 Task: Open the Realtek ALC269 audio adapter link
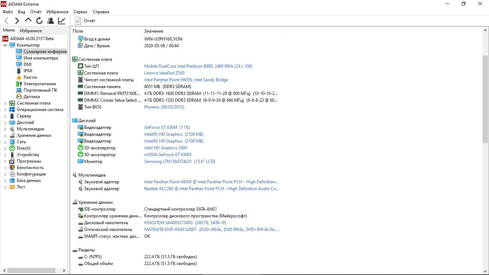click(x=212, y=189)
